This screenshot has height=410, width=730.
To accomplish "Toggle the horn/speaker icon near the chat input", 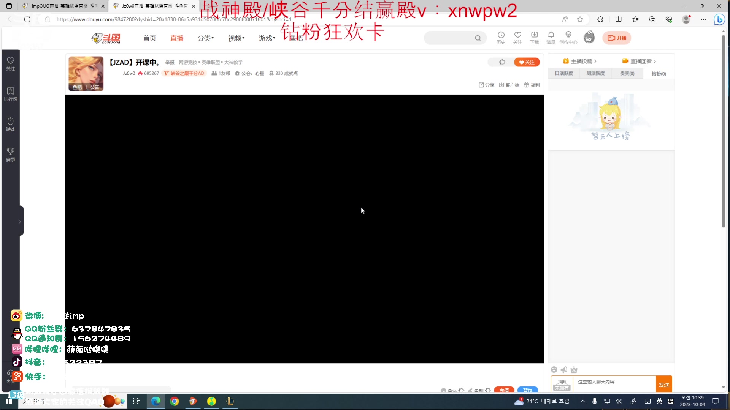I will coord(564,369).
